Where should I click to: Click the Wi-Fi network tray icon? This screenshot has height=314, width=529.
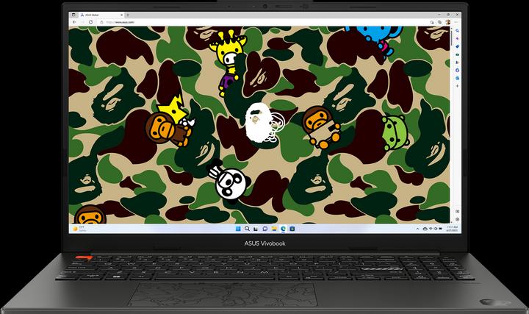(x=431, y=229)
